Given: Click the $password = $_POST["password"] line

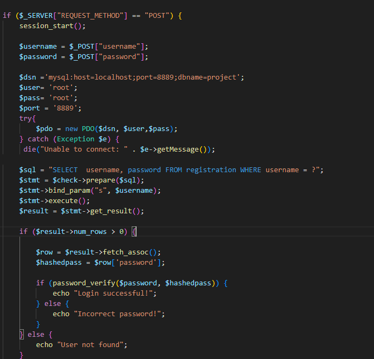Looking at the screenshot, I should tap(83, 57).
